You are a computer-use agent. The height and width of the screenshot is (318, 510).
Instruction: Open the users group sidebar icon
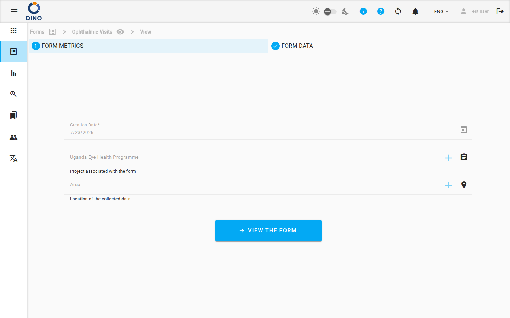tap(13, 137)
